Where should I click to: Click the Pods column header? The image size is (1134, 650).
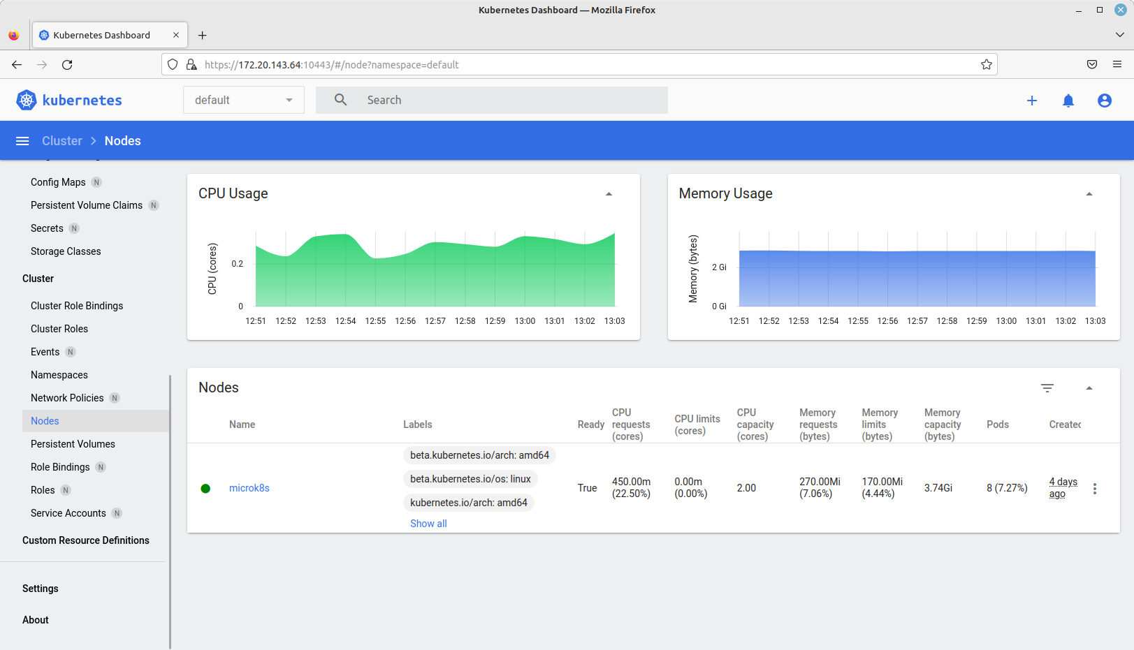pos(998,424)
